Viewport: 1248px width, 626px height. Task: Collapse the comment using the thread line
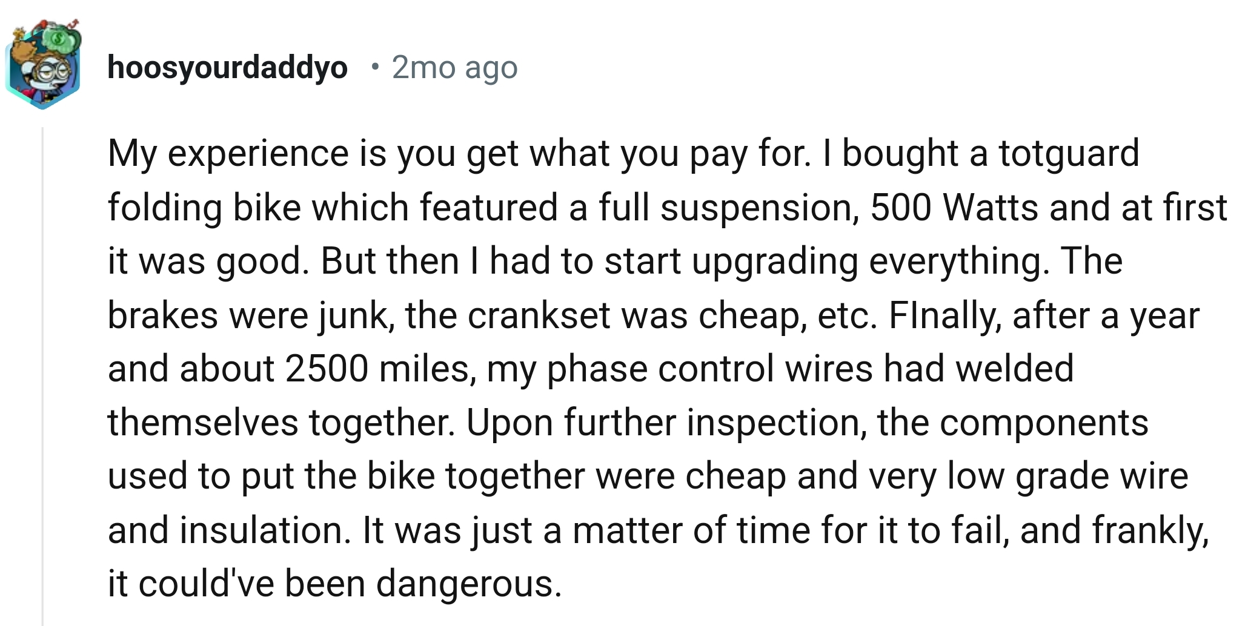(42, 375)
